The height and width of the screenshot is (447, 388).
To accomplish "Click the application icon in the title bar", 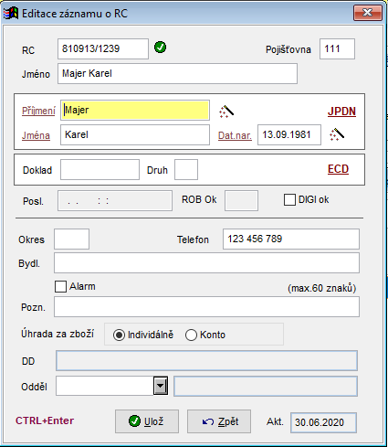I will click(11, 14).
